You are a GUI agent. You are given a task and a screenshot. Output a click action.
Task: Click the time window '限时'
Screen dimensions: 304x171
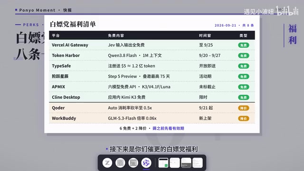click(x=203, y=97)
